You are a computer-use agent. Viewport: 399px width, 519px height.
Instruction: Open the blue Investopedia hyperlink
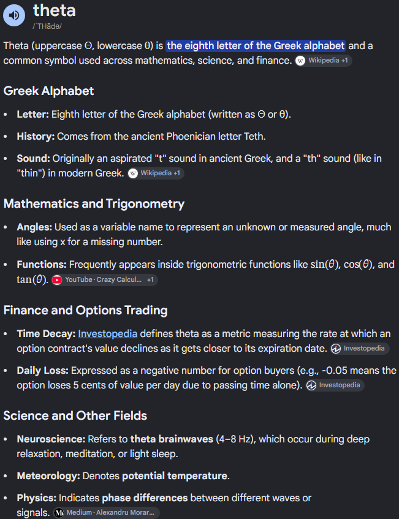pos(108,333)
